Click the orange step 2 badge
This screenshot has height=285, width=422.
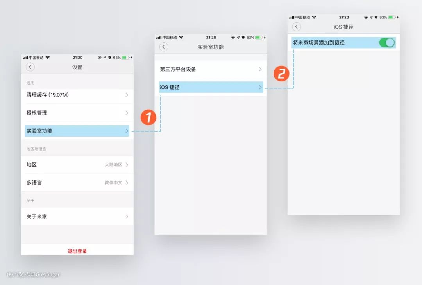pos(281,74)
